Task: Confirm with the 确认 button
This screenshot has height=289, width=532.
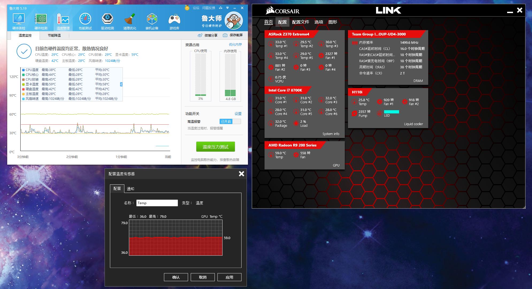Action: pos(176,277)
